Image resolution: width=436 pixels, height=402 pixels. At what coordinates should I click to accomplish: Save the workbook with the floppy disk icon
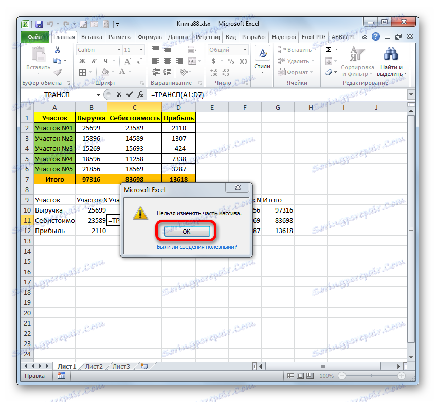point(39,24)
